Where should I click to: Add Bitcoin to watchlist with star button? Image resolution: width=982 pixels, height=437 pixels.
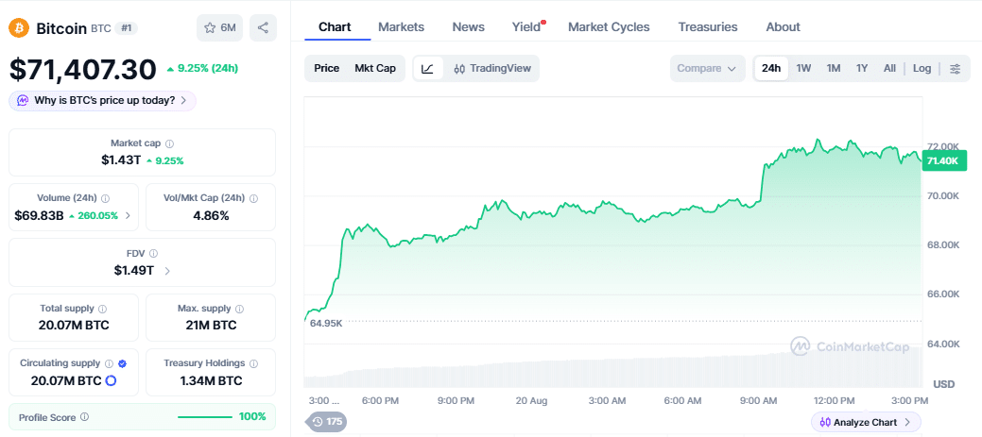point(219,28)
